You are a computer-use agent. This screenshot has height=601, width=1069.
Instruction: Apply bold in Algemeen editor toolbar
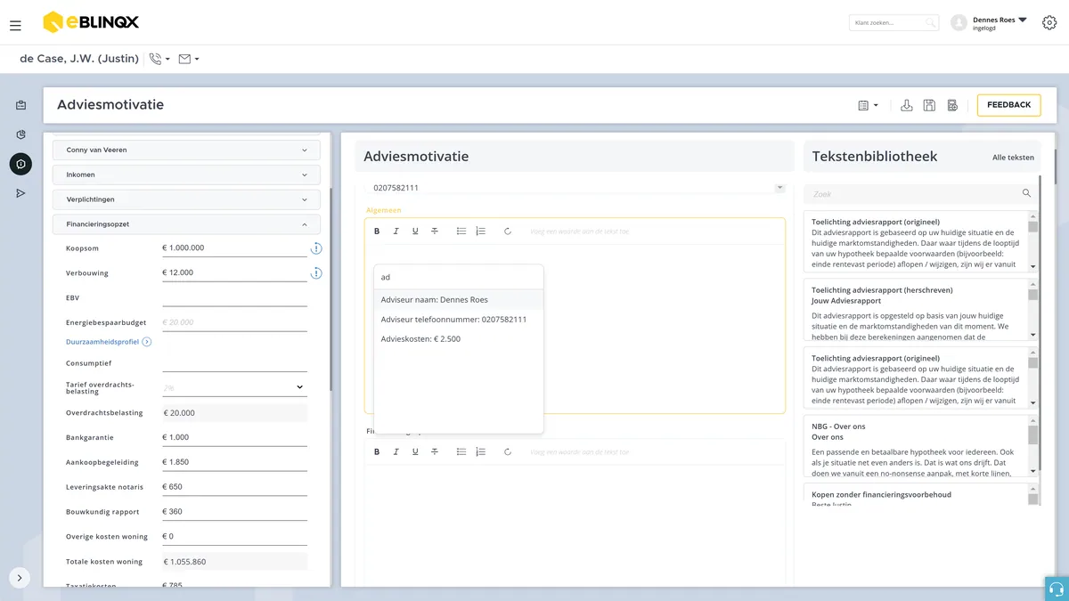pos(377,231)
